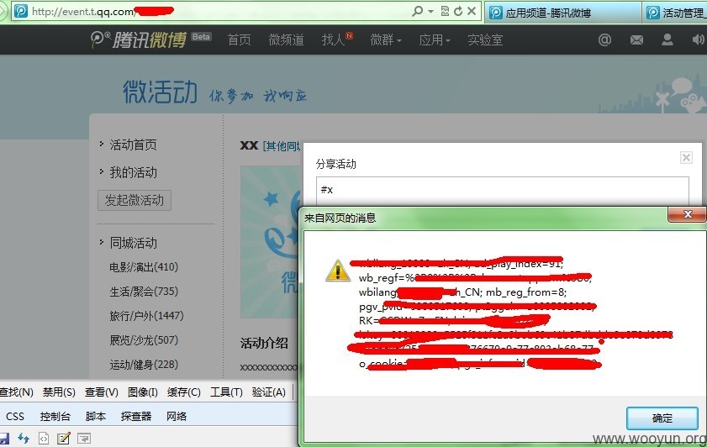Switch to the 网络 developer tools tab
This screenshot has width=707, height=447.
(x=177, y=417)
